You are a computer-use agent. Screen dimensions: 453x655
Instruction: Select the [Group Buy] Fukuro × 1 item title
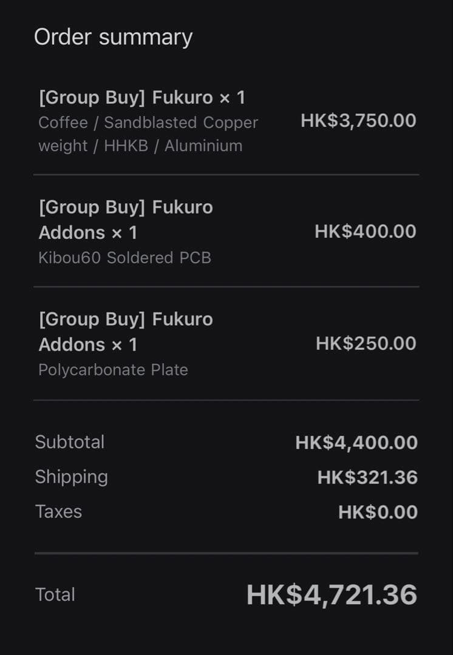point(141,98)
